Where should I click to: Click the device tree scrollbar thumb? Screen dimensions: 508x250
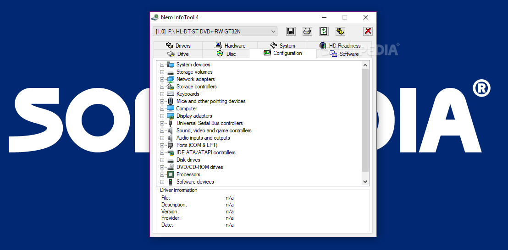(365, 120)
